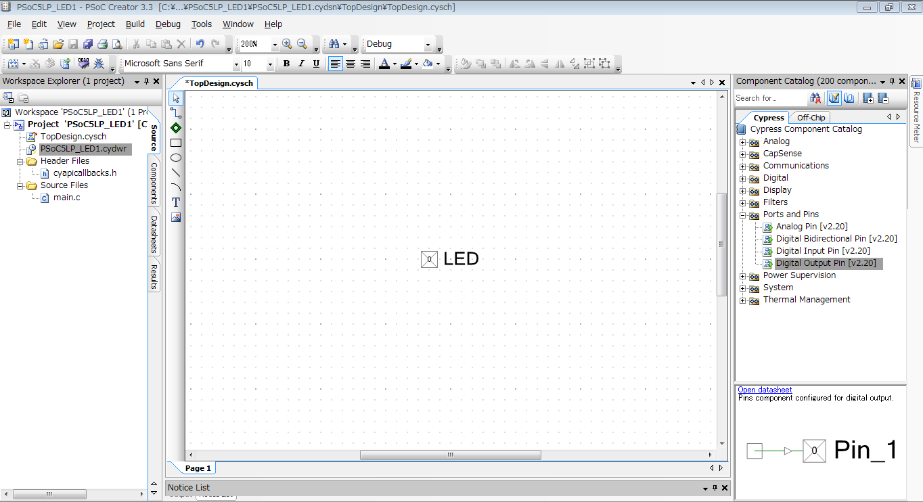Switch to the Components side tab
This screenshot has width=923, height=502.
point(154,183)
